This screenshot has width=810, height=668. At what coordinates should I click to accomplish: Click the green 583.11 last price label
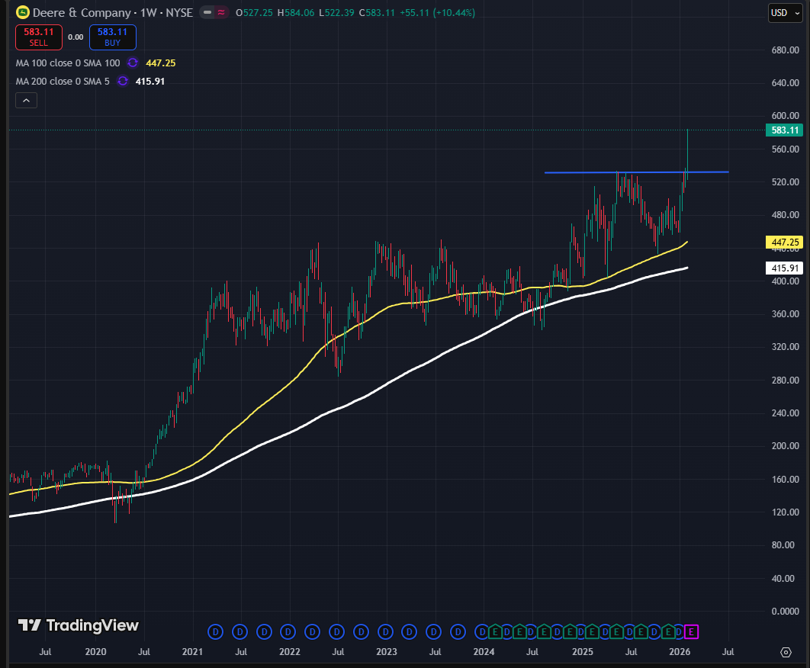pyautogui.click(x=784, y=130)
